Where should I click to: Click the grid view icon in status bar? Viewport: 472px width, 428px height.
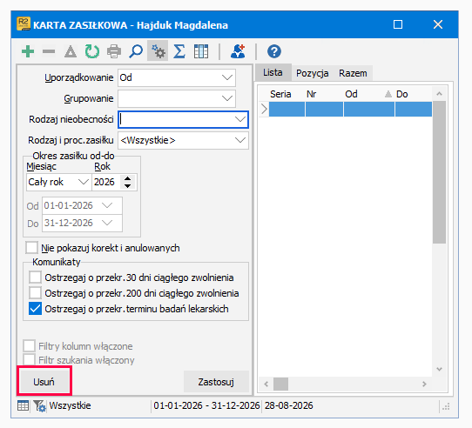[23, 405]
